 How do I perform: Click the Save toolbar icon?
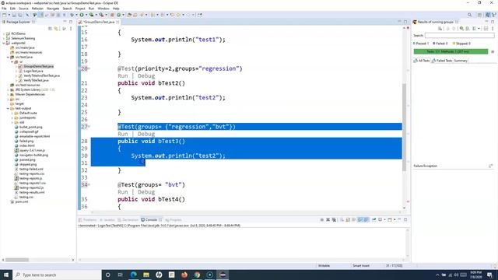[14, 15]
